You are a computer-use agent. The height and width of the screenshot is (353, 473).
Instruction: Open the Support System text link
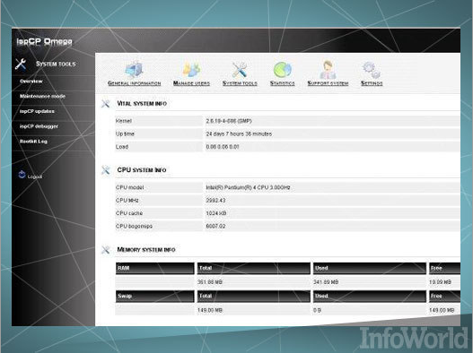click(328, 83)
